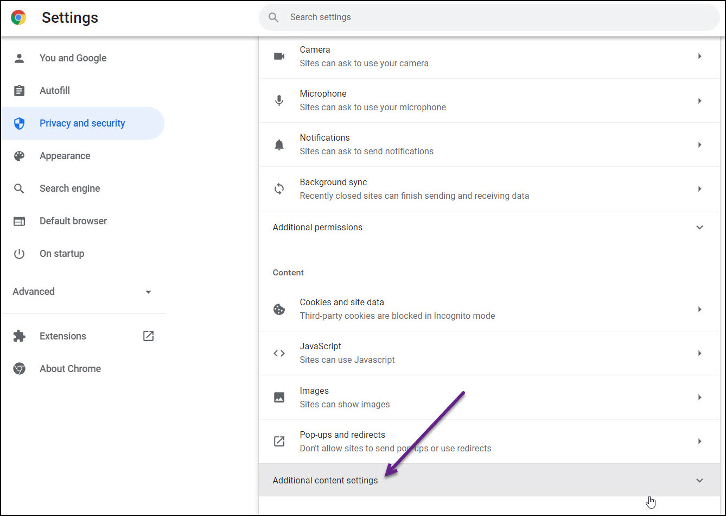
Task: Open the Default browser section
Action: tap(82, 221)
